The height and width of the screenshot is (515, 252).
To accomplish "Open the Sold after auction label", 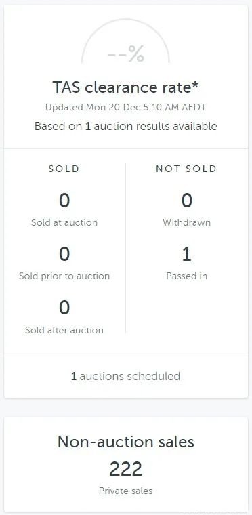I will pos(64,330).
